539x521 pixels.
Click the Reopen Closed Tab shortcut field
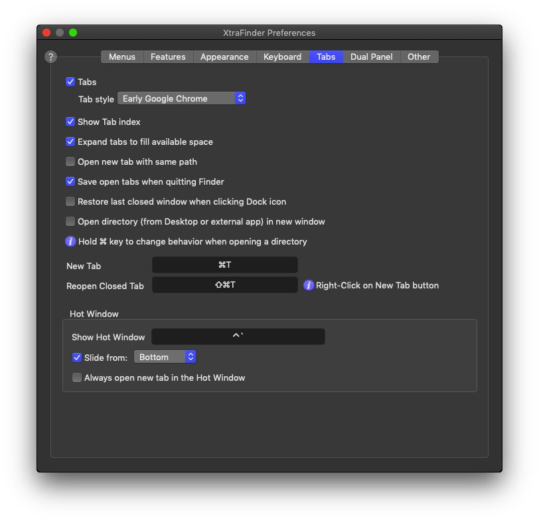pyautogui.click(x=224, y=285)
